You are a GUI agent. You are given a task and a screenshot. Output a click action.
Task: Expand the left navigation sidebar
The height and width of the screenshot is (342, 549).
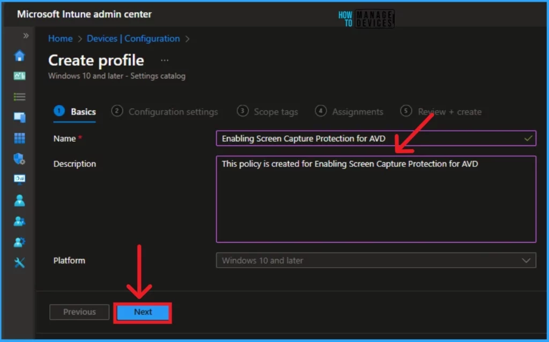pos(26,36)
